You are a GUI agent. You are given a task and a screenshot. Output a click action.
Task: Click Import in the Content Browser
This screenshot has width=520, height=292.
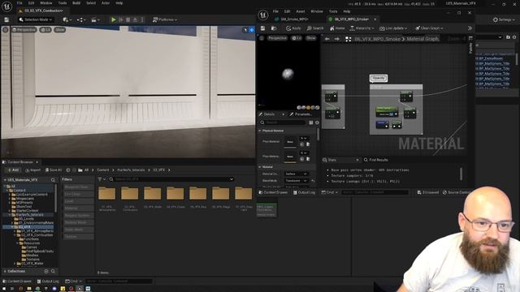pyautogui.click(x=32, y=170)
